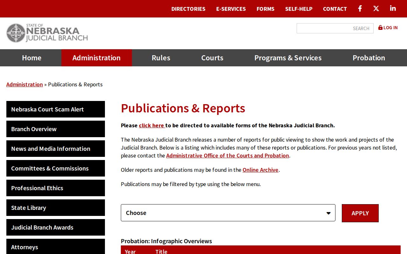Image resolution: width=407 pixels, height=254 pixels.
Task: Open the Directories top link
Action: click(x=188, y=9)
